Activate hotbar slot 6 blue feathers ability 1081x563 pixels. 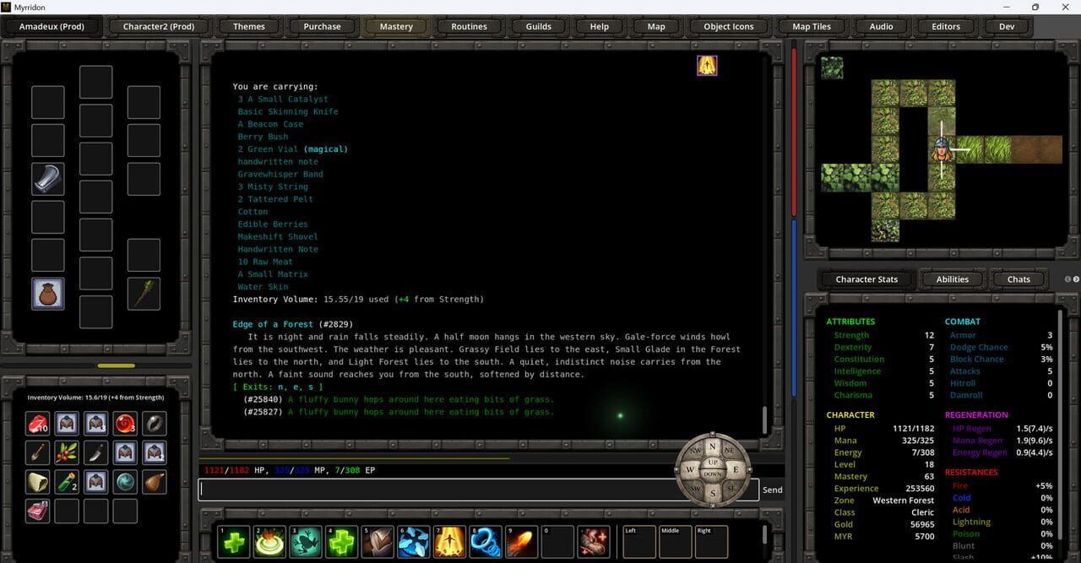(x=414, y=542)
